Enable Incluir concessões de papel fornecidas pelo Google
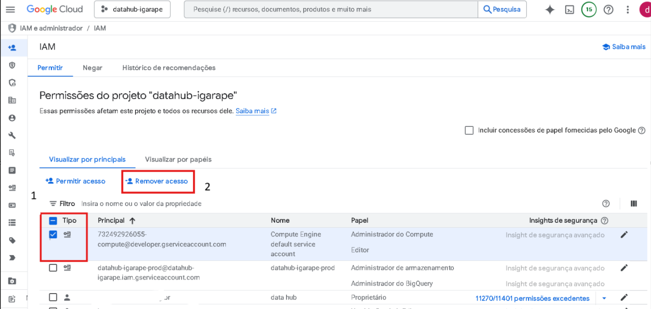This screenshot has width=651, height=309. 469,130
